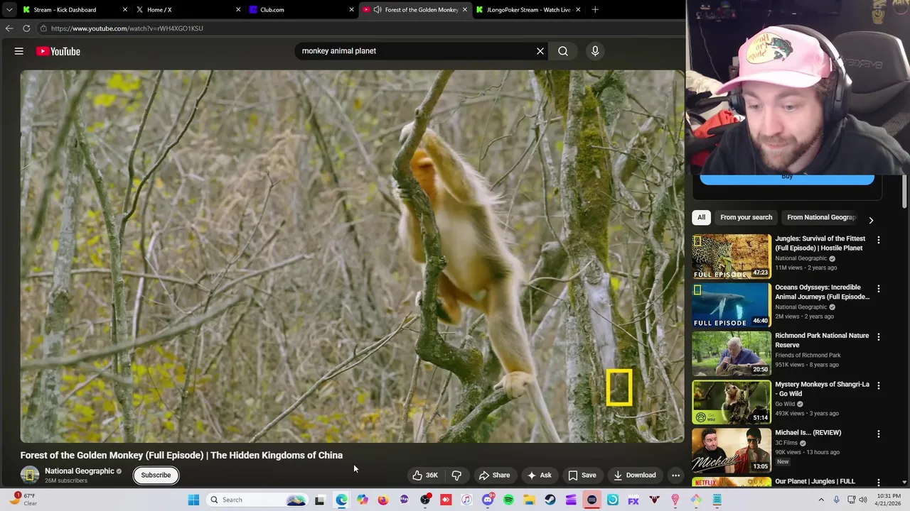Open the tab search dropdown arrow
910x511 pixels.
tap(9, 10)
